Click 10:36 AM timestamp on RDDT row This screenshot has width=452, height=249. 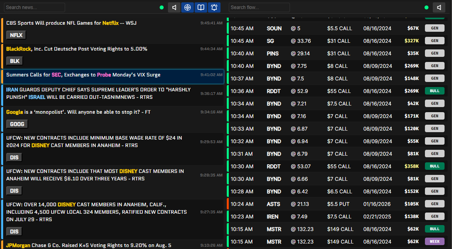242,91
